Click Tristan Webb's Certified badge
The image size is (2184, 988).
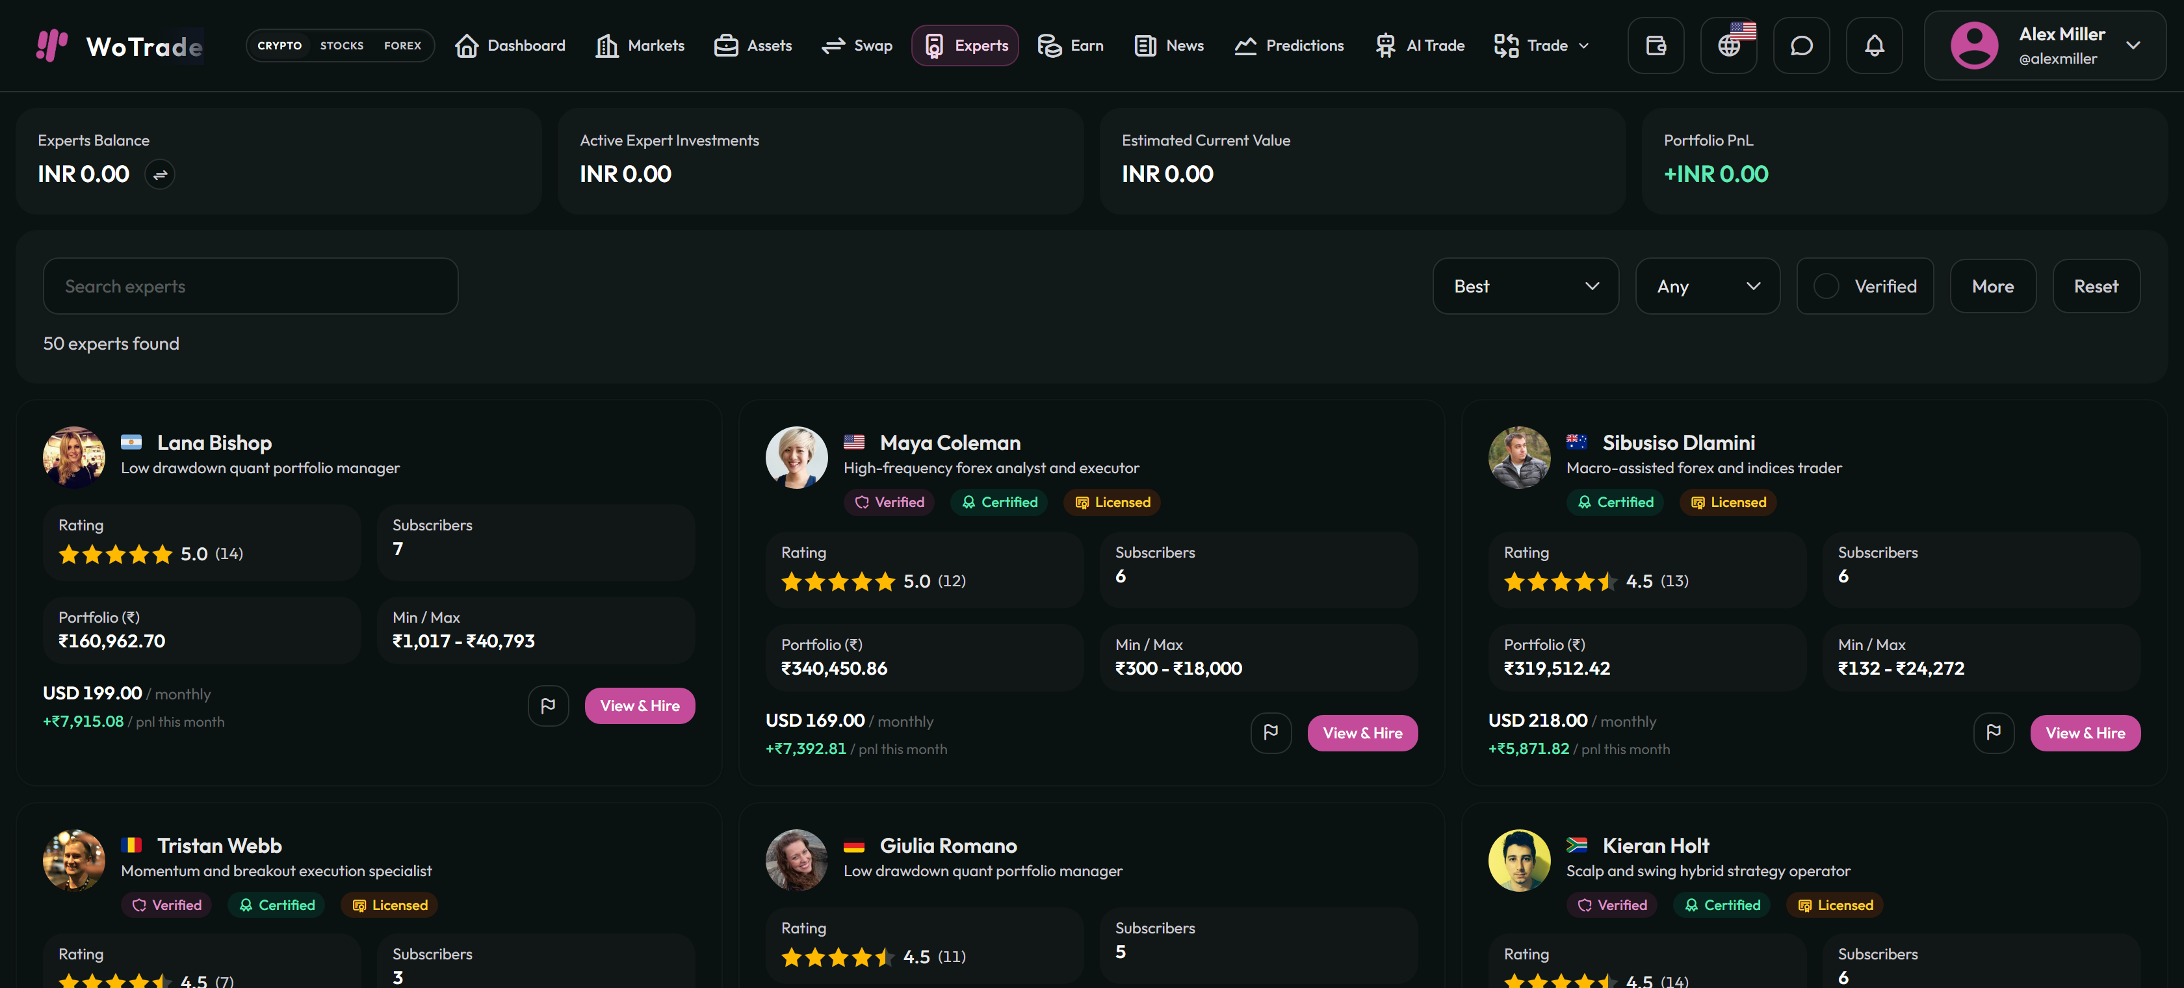tap(276, 905)
